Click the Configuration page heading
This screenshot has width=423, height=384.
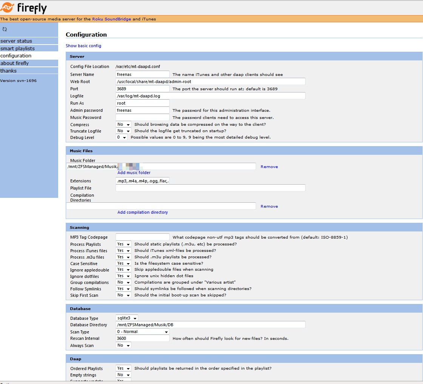(x=86, y=34)
